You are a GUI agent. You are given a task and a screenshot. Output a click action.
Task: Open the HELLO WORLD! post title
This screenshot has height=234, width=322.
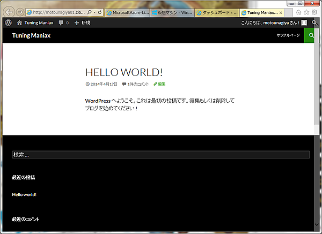click(x=124, y=72)
